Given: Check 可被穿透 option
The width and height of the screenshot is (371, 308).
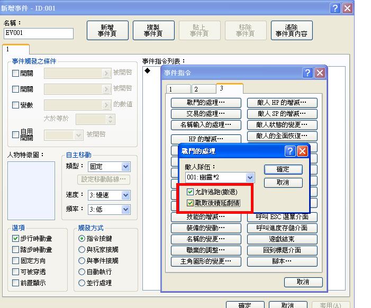Looking at the screenshot, I should (x=15, y=272).
